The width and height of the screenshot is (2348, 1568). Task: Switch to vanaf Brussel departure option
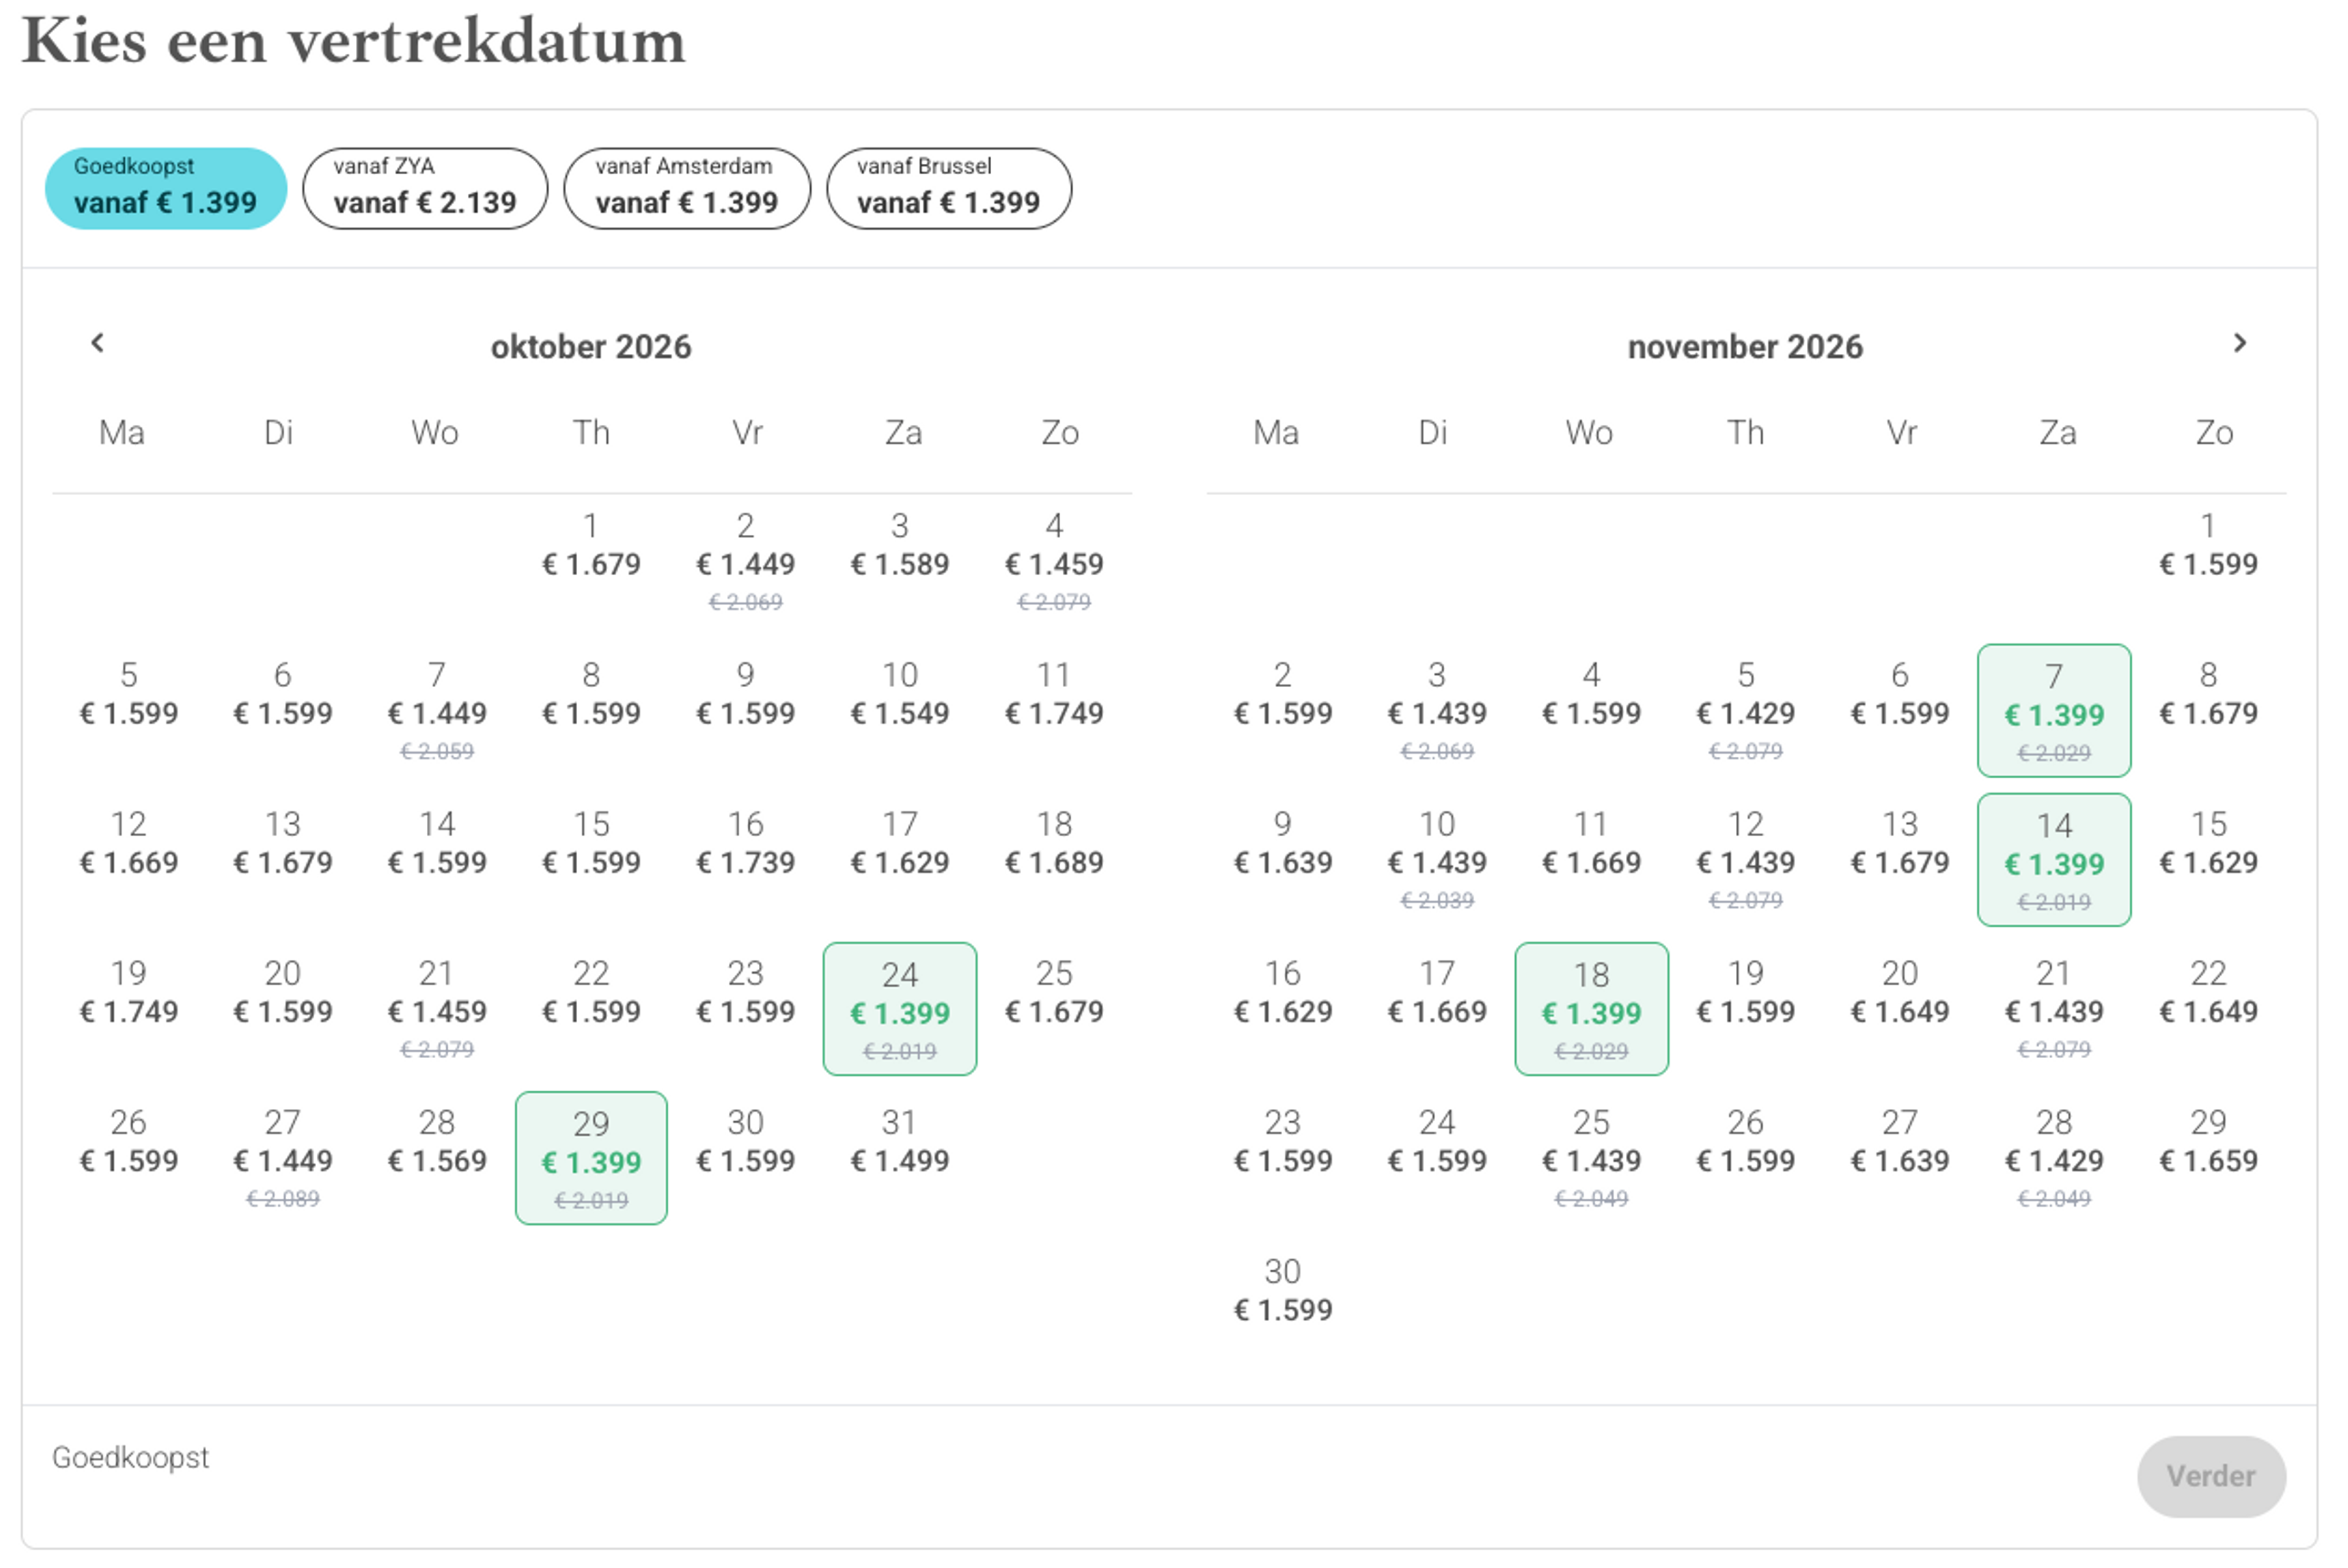click(949, 188)
